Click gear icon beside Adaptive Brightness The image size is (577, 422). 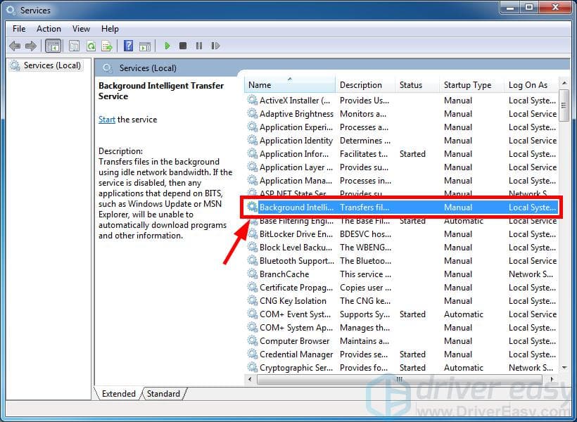click(x=252, y=113)
